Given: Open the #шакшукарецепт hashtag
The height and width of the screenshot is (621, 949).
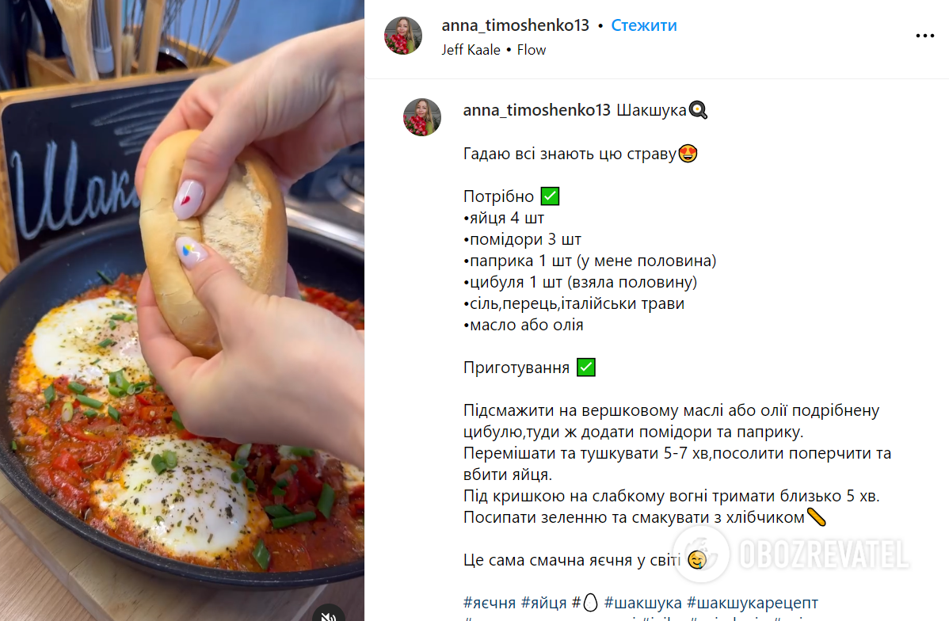Looking at the screenshot, I should tap(753, 603).
